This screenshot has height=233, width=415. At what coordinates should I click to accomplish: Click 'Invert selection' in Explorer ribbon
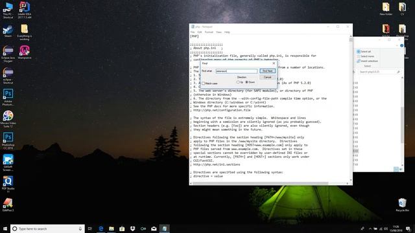[x=368, y=61]
